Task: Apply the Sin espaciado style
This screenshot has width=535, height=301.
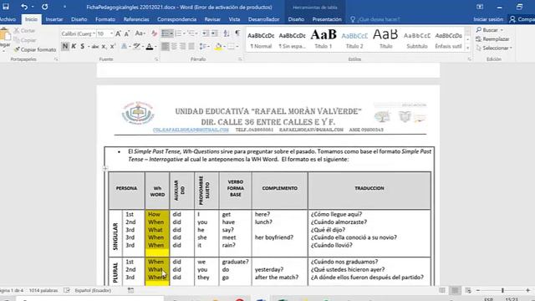Action: coord(292,39)
